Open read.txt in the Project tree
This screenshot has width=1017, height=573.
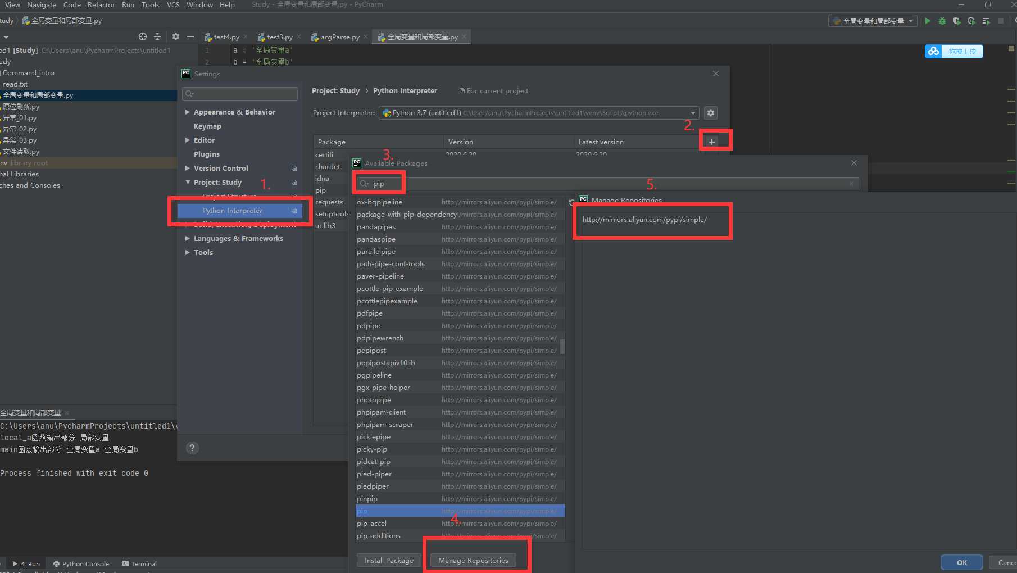click(15, 84)
